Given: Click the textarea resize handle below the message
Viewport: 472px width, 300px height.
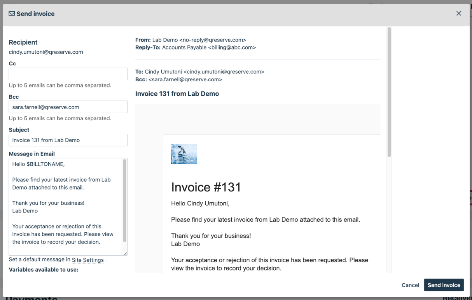Looking at the screenshot, I should (x=126, y=254).
